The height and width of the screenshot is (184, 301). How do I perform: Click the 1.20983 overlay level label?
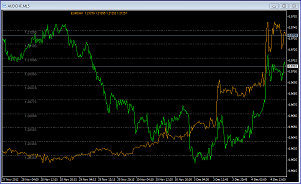[x=30, y=74]
